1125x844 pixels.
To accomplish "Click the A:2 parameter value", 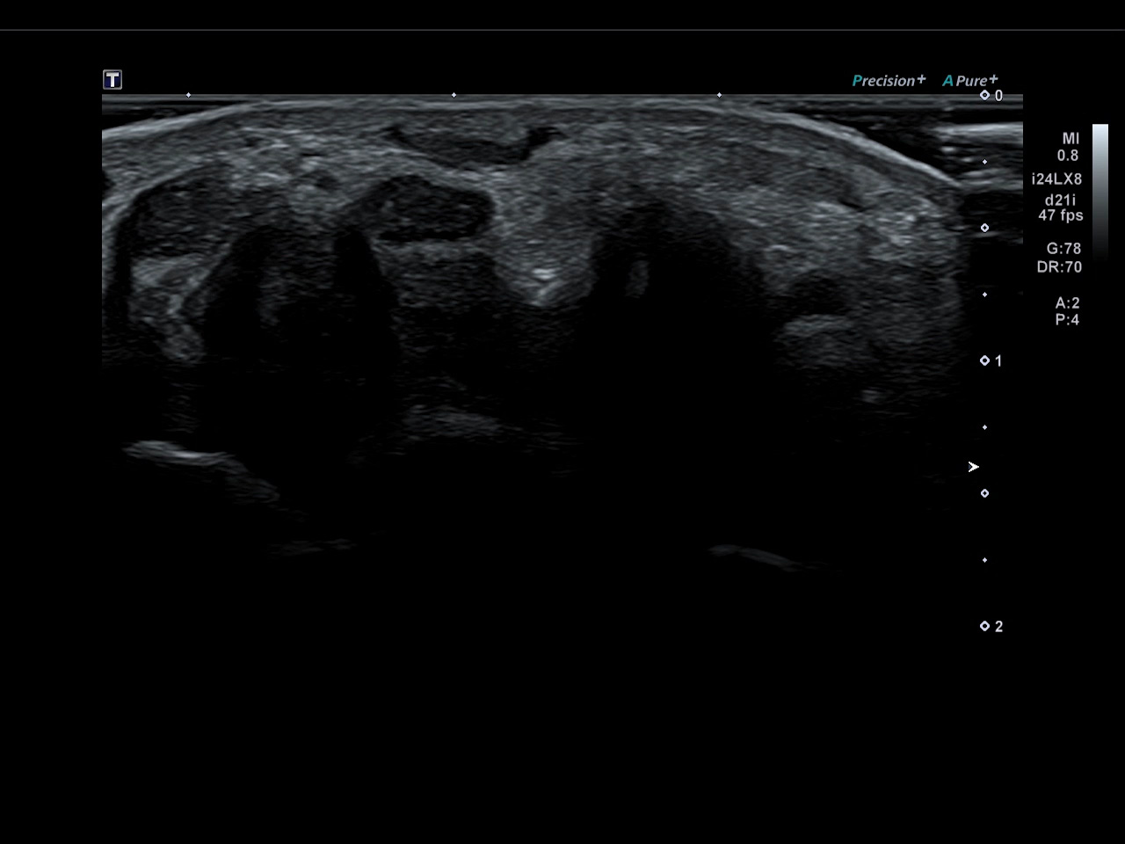I will tap(1067, 302).
